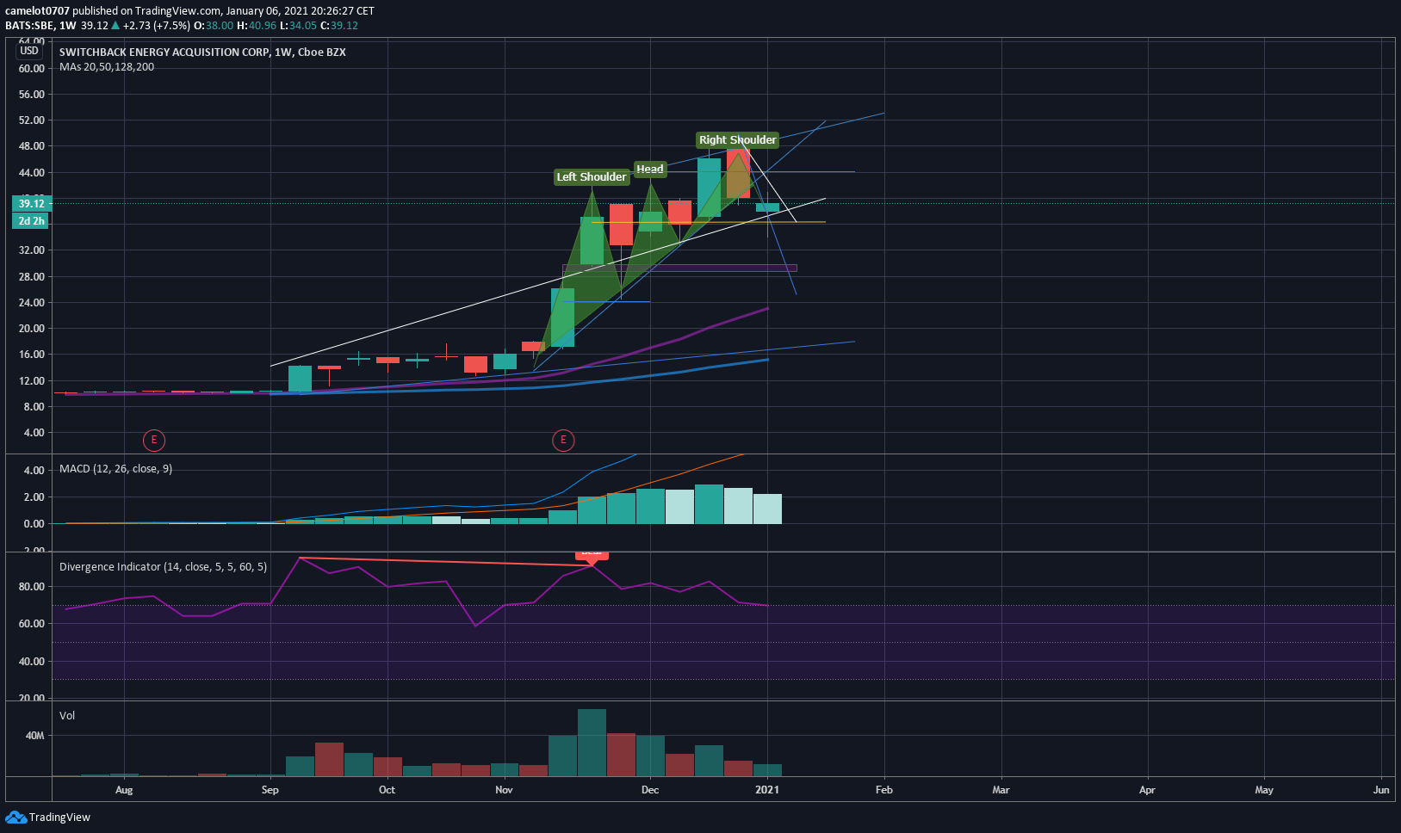The image size is (1401, 833).
Task: Click the earnings E marker near August
Action: point(153,441)
